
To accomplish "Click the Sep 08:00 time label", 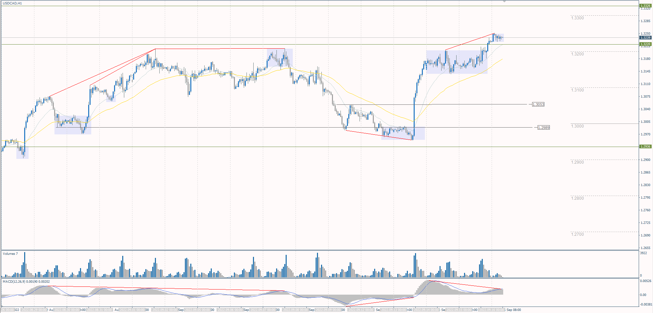I will [x=514, y=310].
